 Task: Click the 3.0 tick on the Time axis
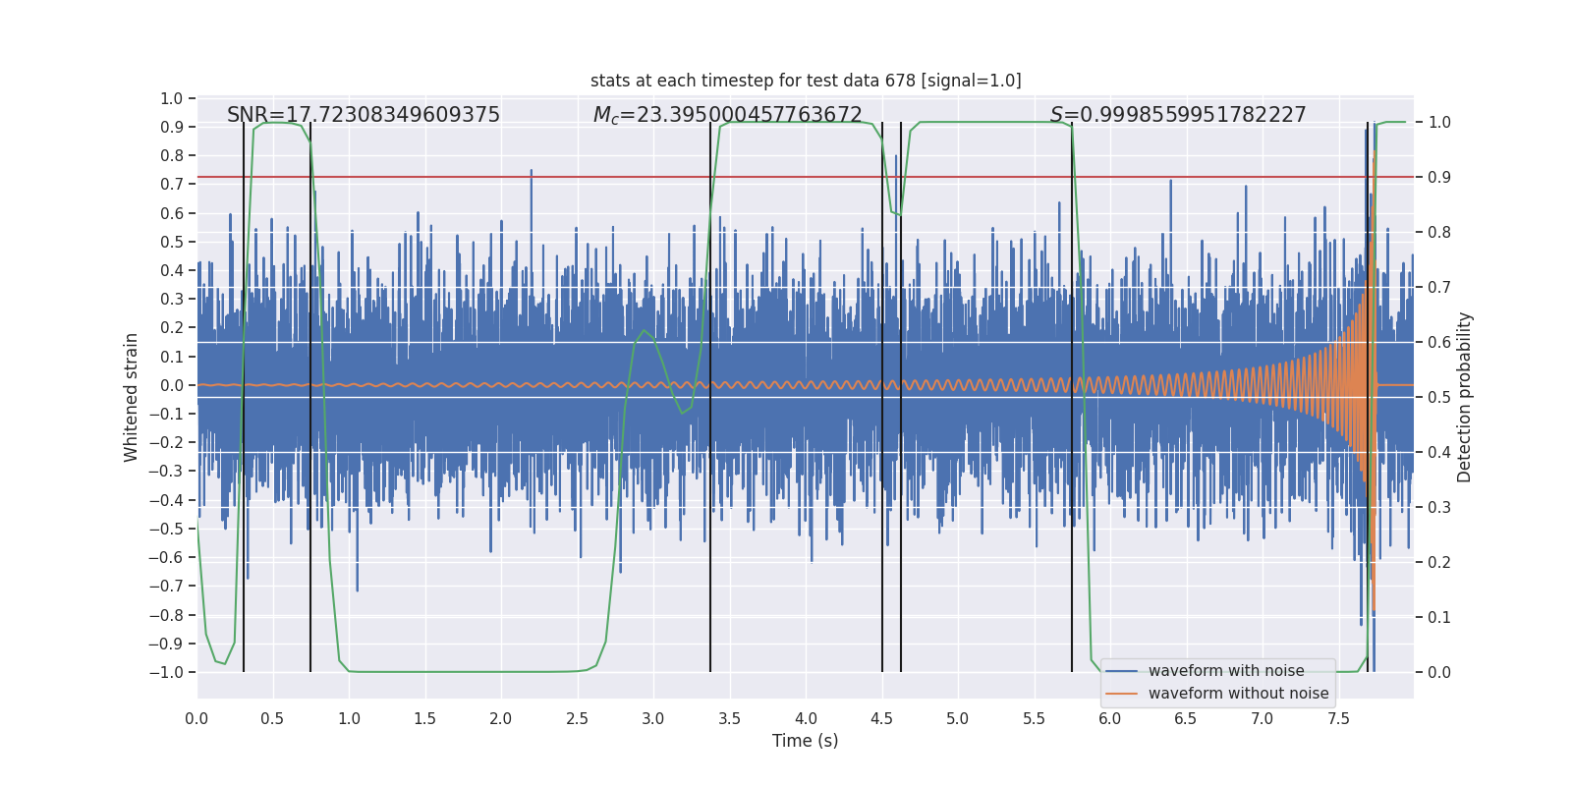(x=653, y=719)
